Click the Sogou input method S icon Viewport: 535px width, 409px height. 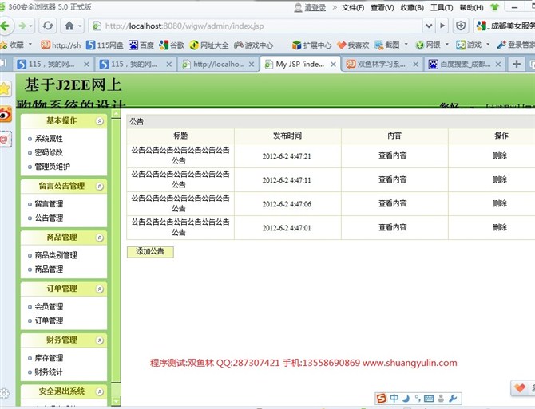pos(381,398)
